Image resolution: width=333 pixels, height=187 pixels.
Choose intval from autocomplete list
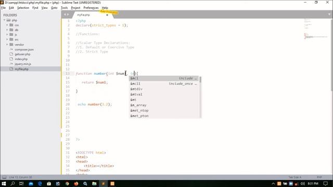(164, 95)
